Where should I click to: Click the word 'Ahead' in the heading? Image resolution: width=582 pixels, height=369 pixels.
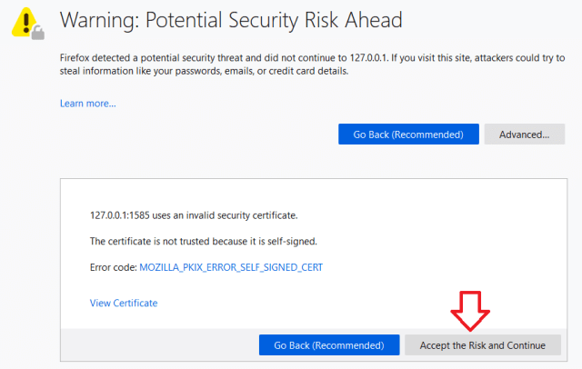(374, 20)
